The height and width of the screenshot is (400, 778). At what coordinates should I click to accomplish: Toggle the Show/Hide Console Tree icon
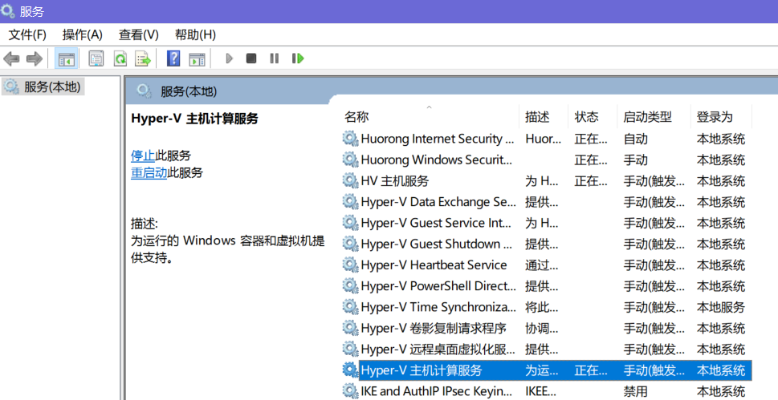(x=67, y=59)
